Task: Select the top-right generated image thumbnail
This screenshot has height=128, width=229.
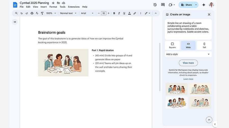Action: (x=200, y=89)
